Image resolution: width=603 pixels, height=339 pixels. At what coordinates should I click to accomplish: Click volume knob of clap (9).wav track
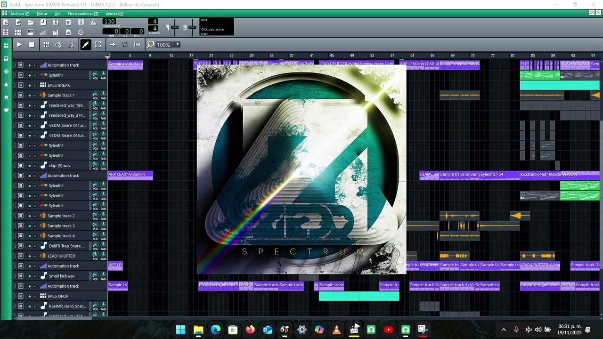(95, 164)
